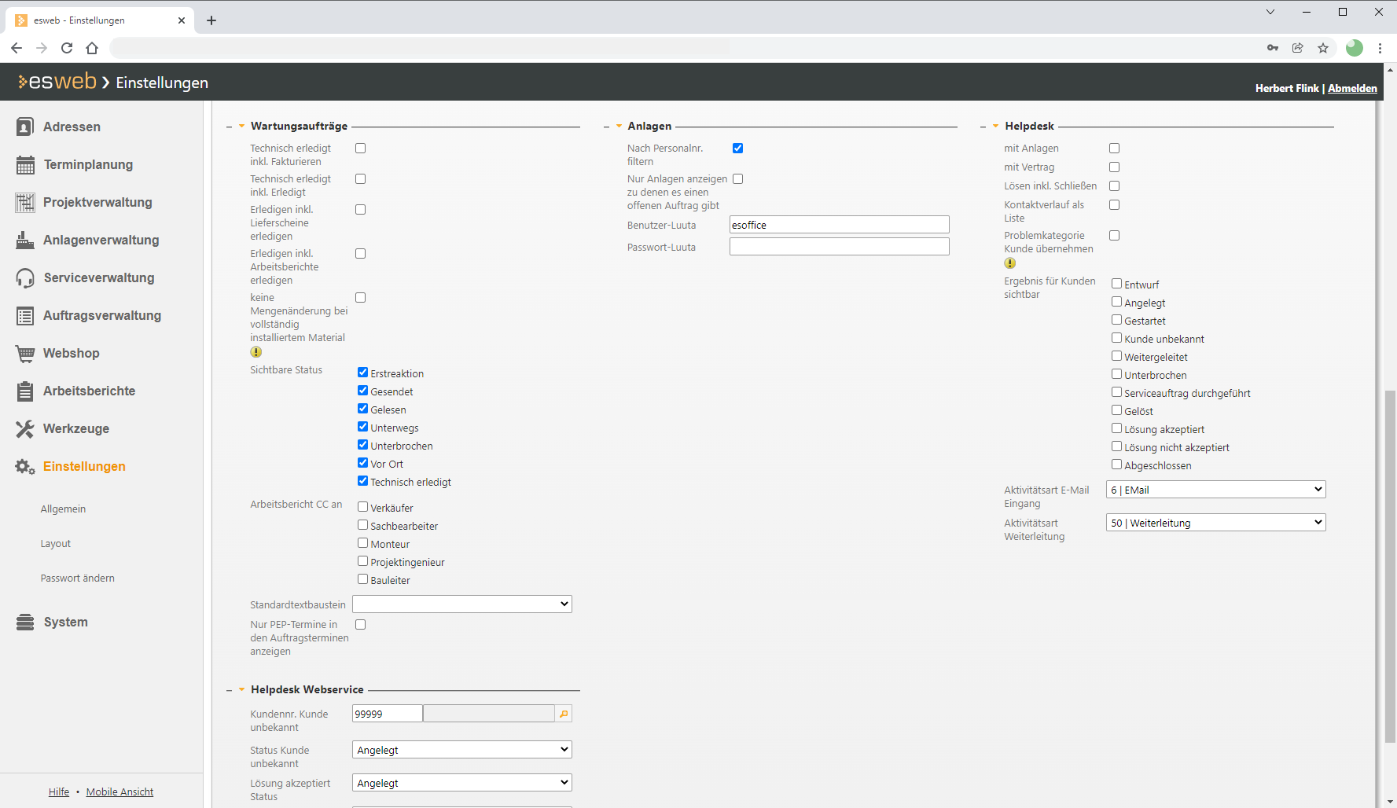Screen dimensions: 1397x808
Task: Enable Helpdesk mit Anlagen
Action: pos(1114,148)
